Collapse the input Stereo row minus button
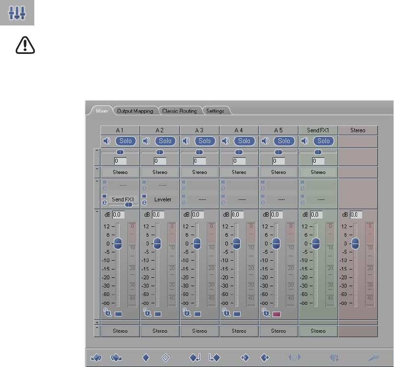394x367 pixels. pyautogui.click(x=97, y=169)
